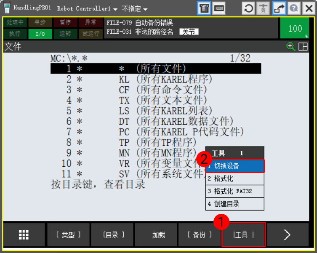Click the 文件 screen title

coord(13,46)
